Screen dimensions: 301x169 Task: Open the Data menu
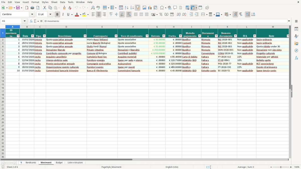click(62, 2)
